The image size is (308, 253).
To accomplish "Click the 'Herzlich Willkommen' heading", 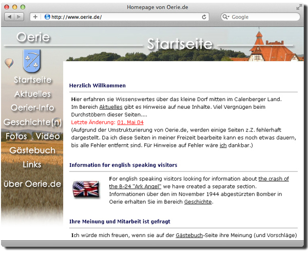I will tap(98, 86).
